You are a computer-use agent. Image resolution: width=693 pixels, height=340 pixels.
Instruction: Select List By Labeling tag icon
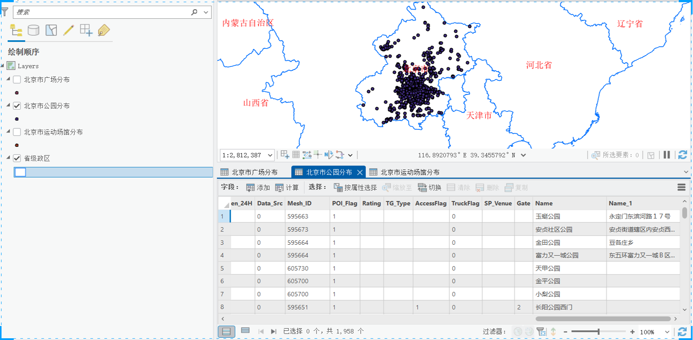pyautogui.click(x=104, y=30)
